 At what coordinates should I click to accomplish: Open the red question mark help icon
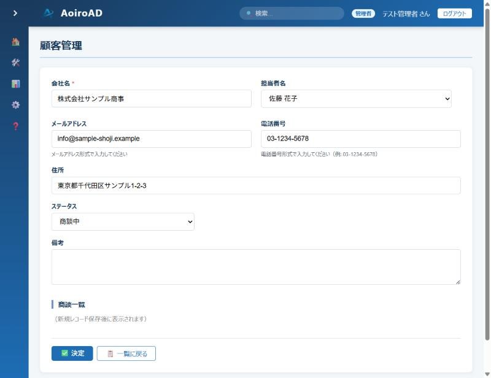coord(15,126)
